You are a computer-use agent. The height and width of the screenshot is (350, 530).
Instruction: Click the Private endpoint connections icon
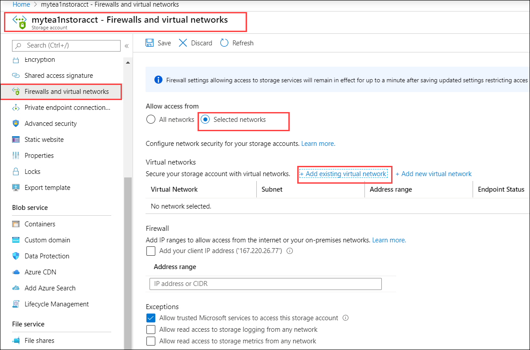(16, 108)
